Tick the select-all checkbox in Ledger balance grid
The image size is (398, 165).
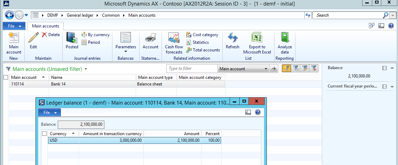[44, 134]
